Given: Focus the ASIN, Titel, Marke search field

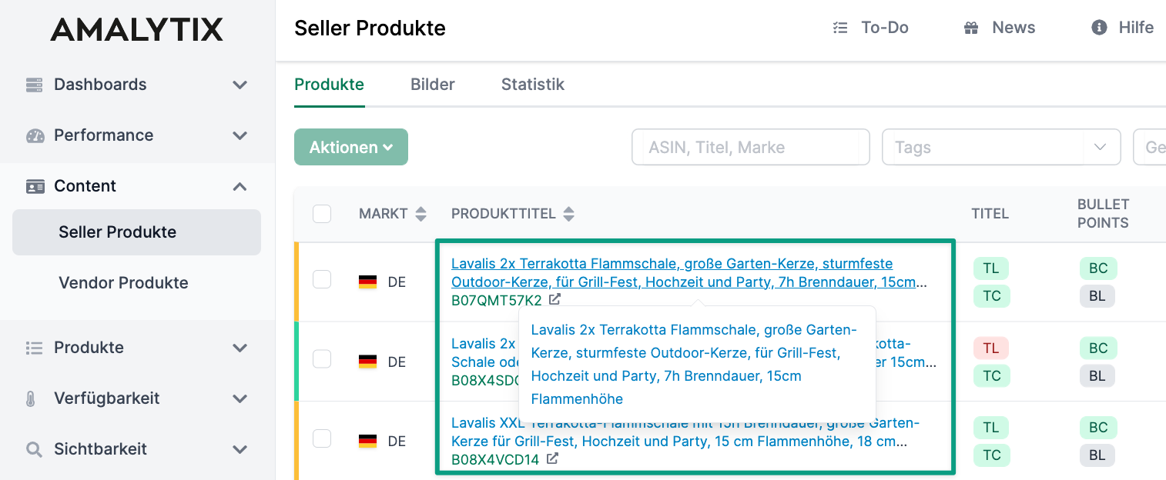Looking at the screenshot, I should pyautogui.click(x=751, y=147).
